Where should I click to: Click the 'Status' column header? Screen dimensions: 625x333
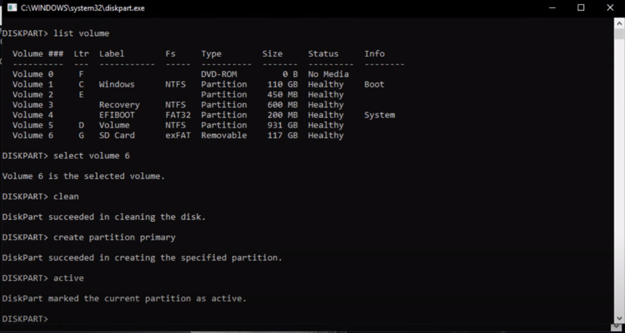pos(323,54)
